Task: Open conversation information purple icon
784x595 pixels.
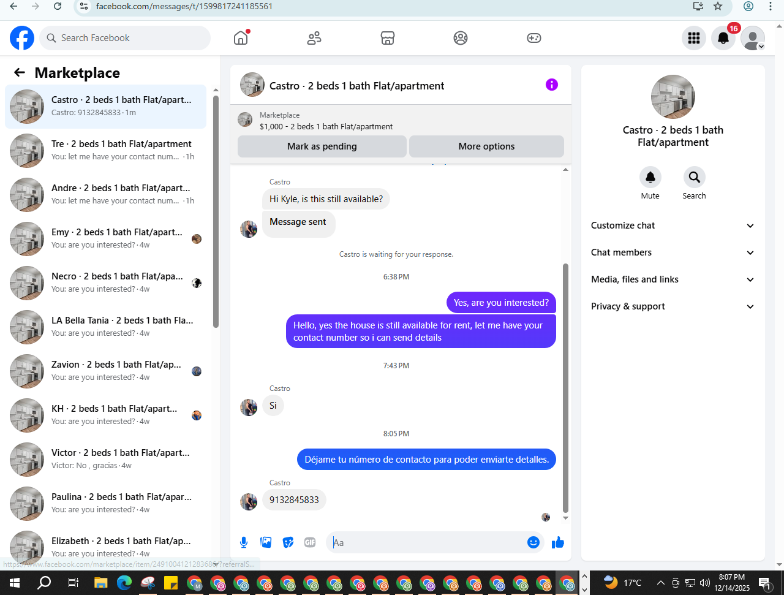Action: click(x=552, y=85)
